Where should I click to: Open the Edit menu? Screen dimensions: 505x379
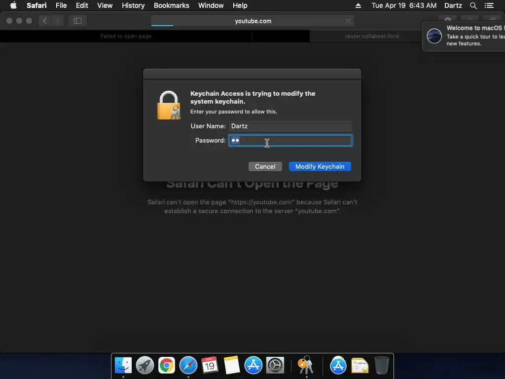pyautogui.click(x=82, y=5)
